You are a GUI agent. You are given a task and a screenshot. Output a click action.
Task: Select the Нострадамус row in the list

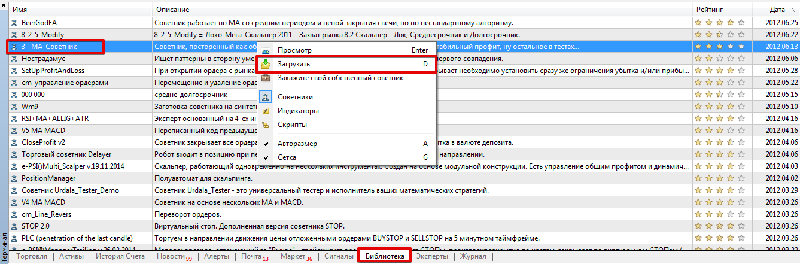coord(43,59)
